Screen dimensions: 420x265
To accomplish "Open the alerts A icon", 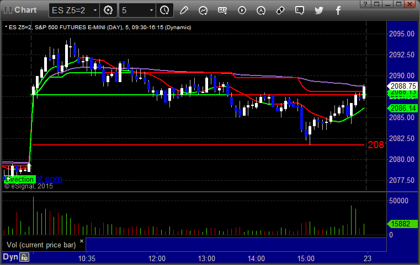I will [261, 10].
